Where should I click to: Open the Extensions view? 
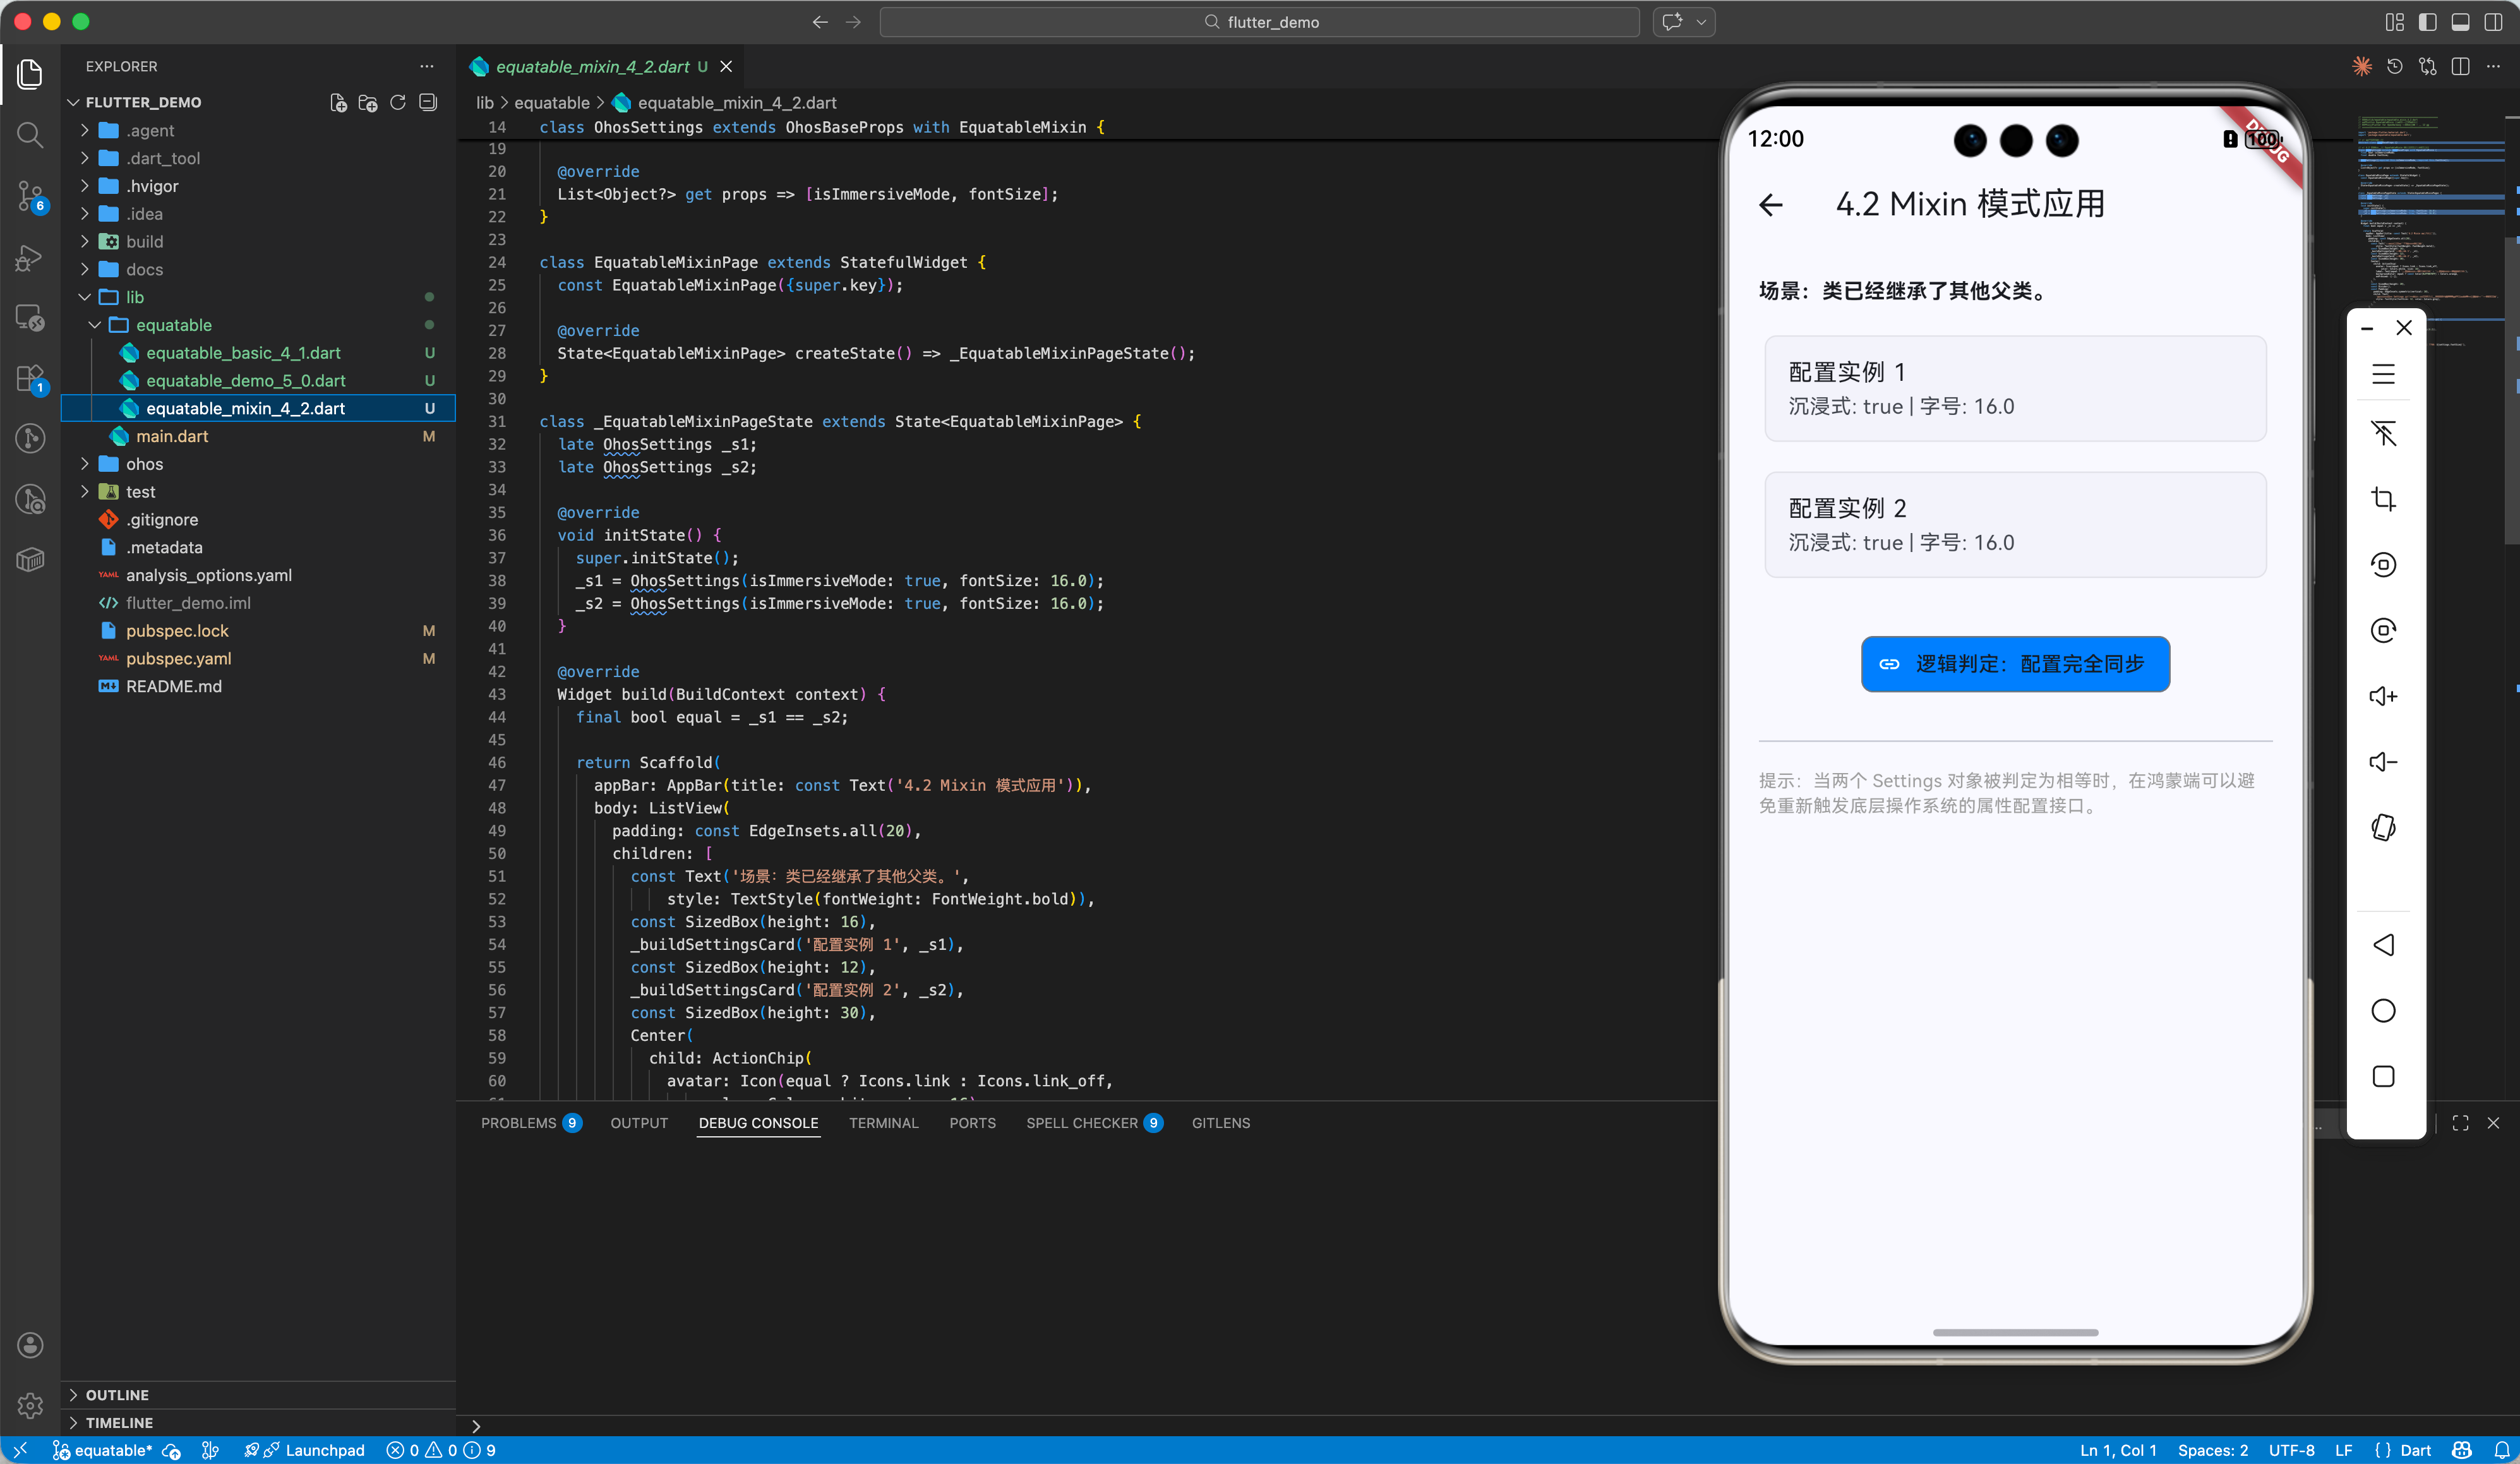[30, 378]
